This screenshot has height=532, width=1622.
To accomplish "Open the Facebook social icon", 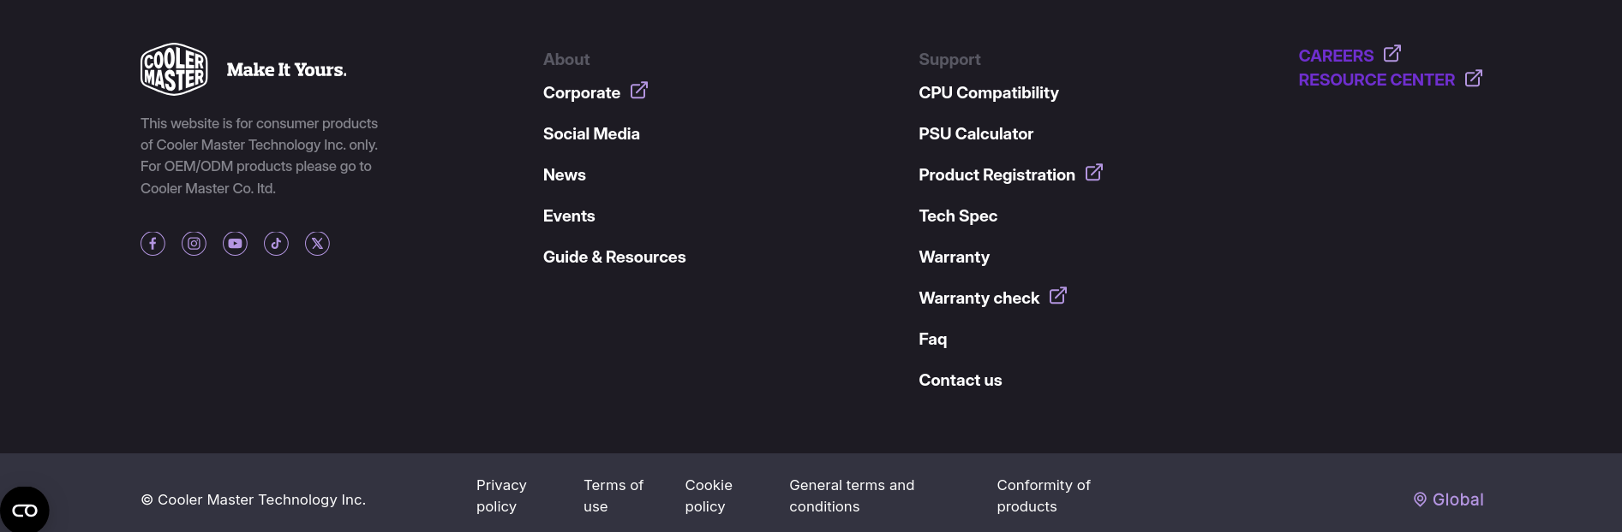I will 153,244.
